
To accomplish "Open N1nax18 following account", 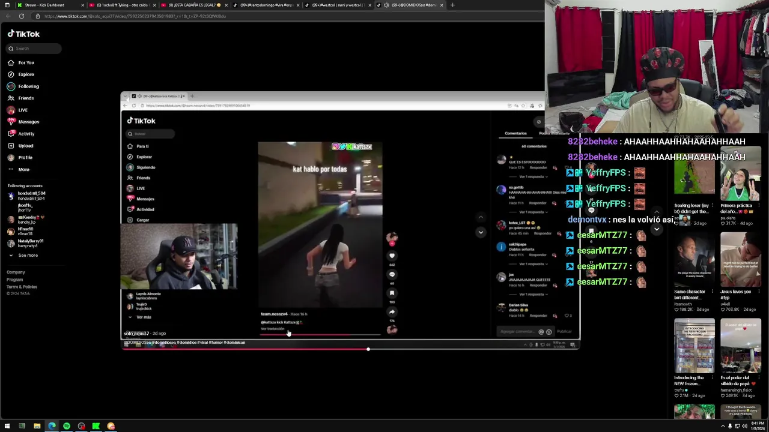I will click(21, 231).
